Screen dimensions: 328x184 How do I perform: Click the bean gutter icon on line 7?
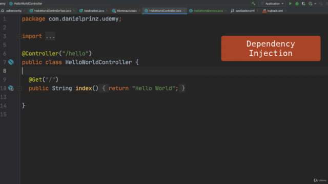click(x=11, y=62)
